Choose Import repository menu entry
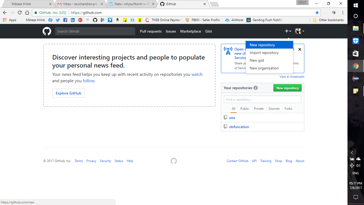This screenshot has height=205, width=364. pyautogui.click(x=264, y=53)
